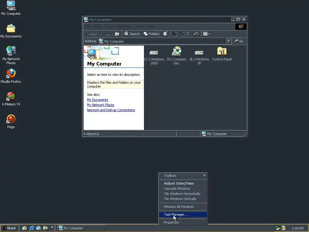Click the Search toolbar button

[x=132, y=34]
